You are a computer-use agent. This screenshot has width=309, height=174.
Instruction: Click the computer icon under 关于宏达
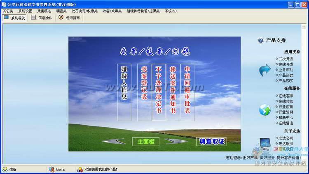[x=265, y=143]
